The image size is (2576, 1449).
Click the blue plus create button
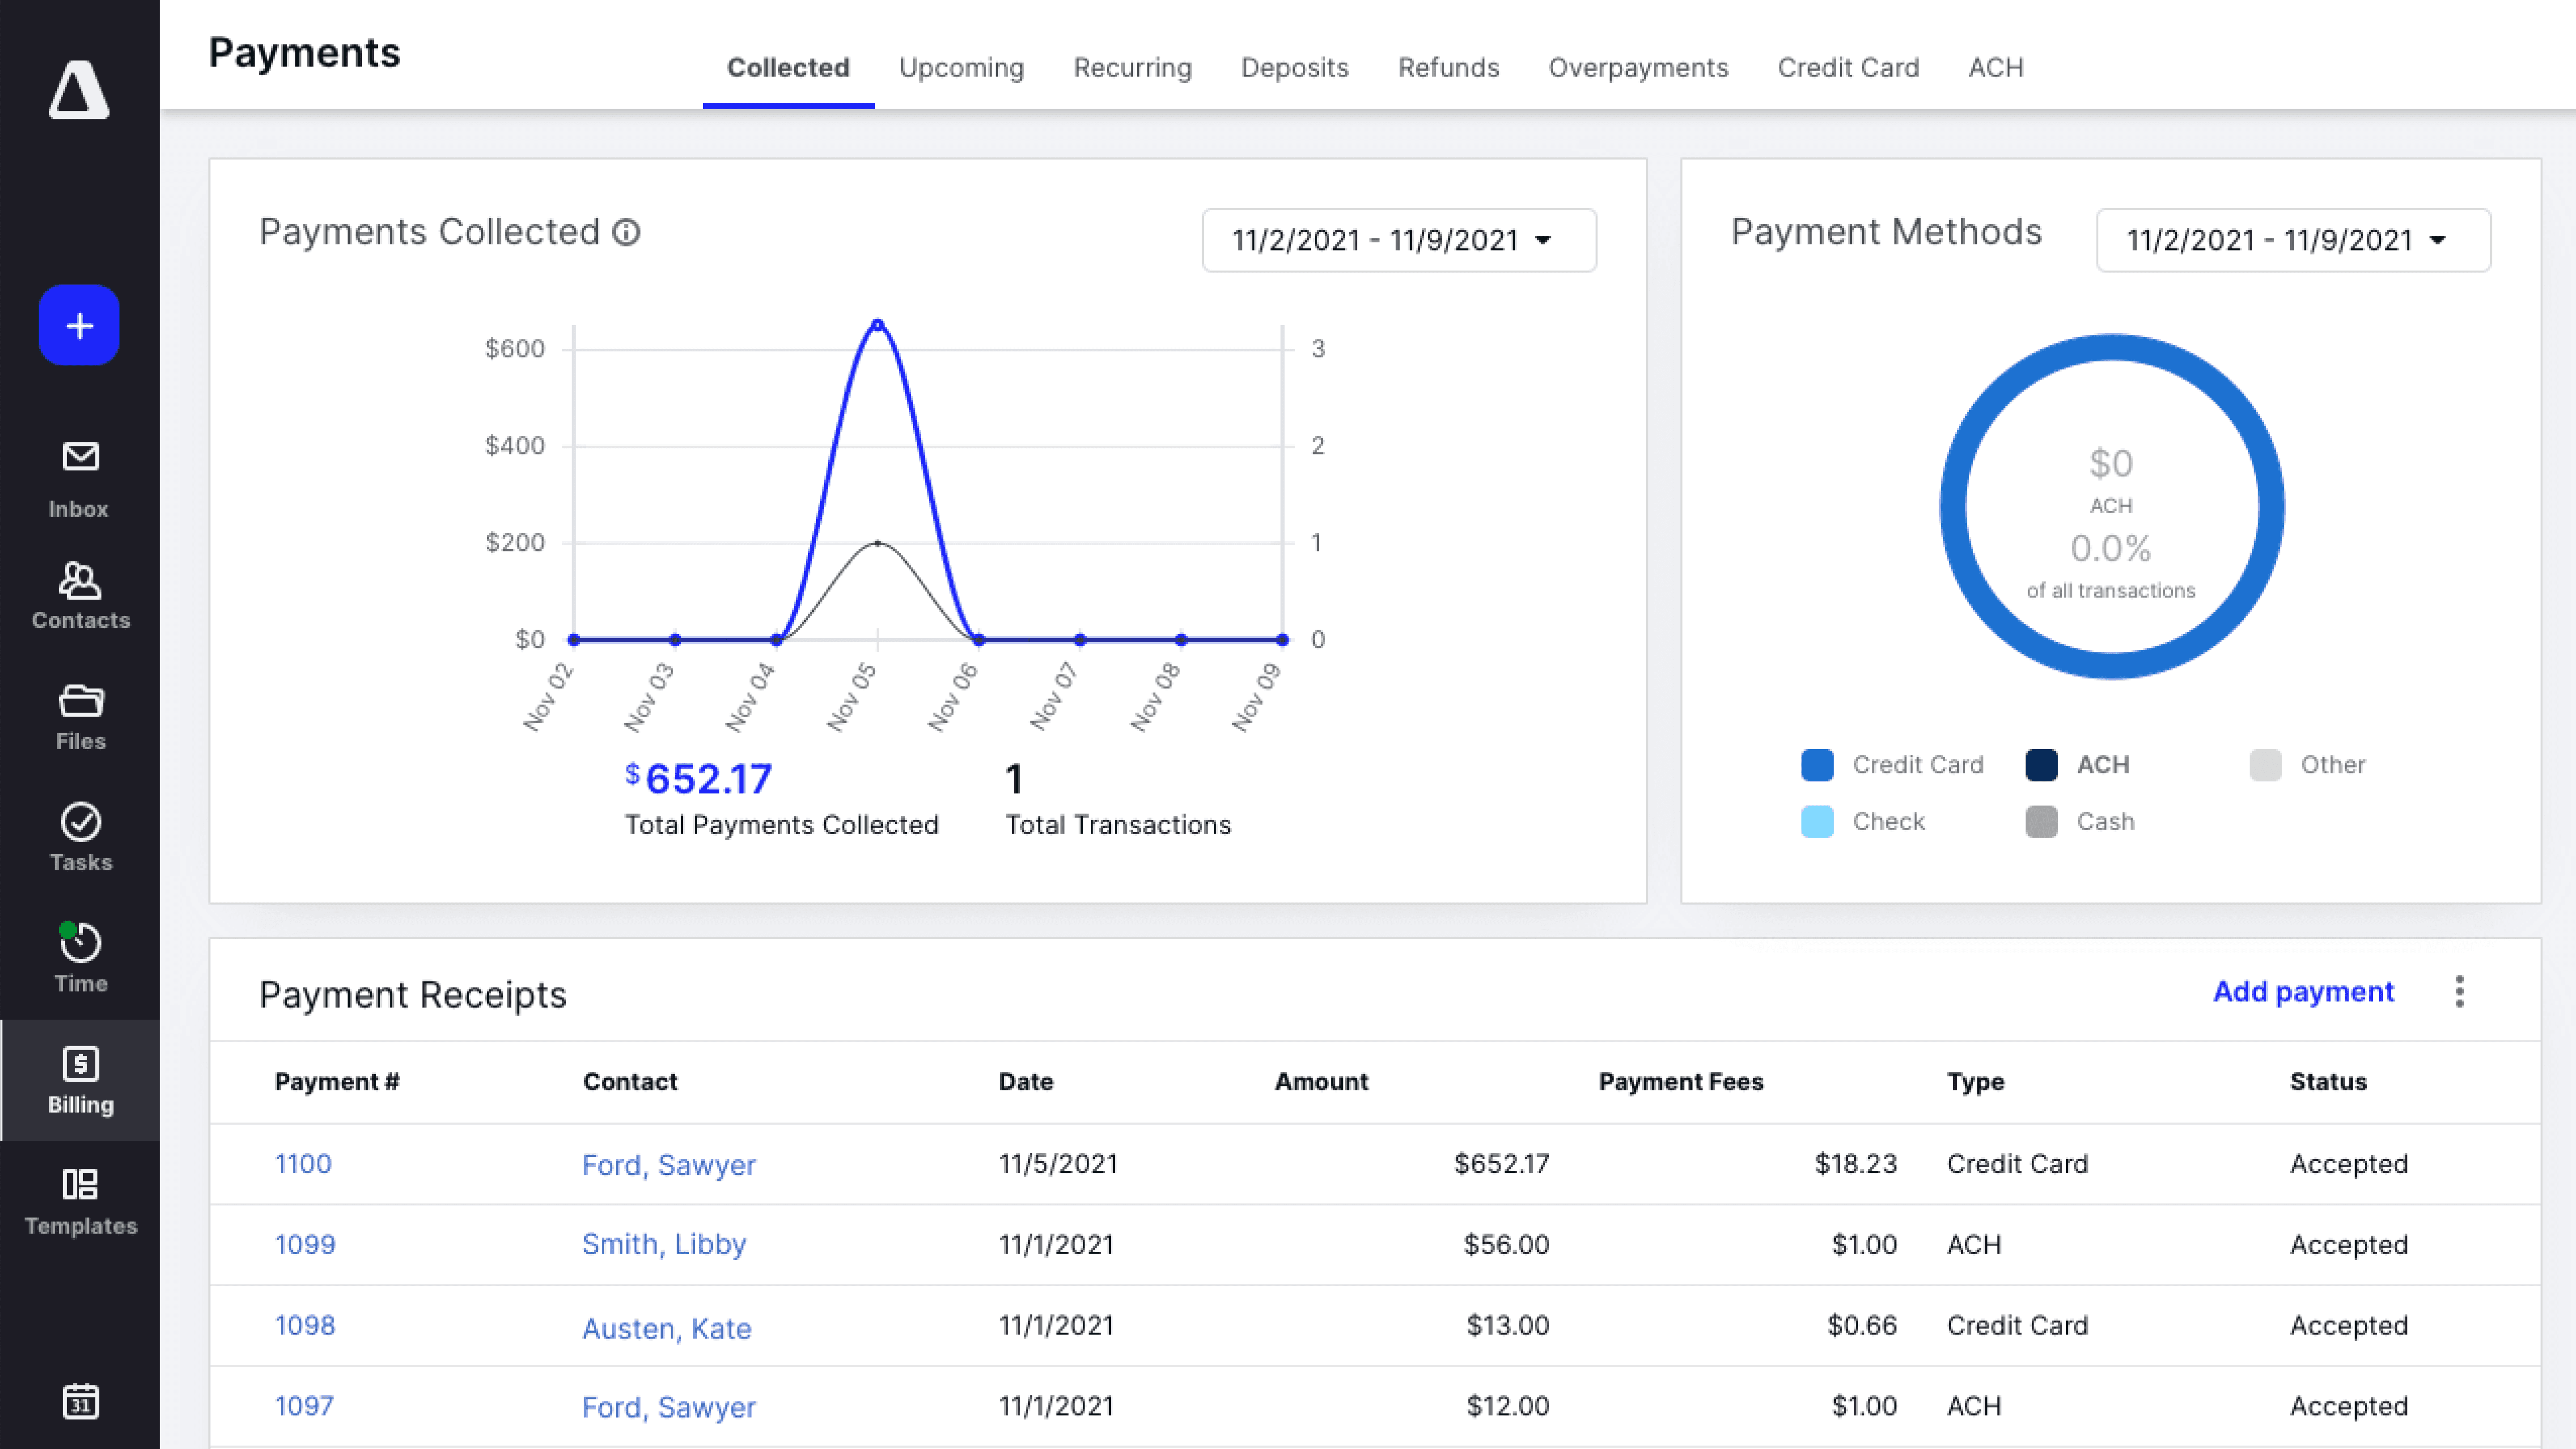coord(79,325)
